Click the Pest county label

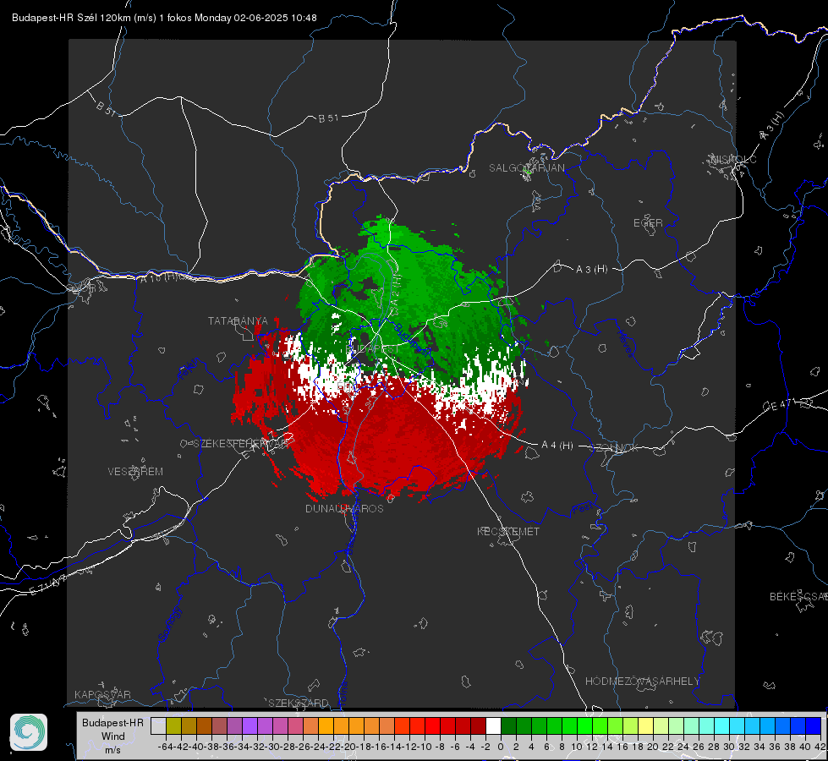(x=582, y=509)
